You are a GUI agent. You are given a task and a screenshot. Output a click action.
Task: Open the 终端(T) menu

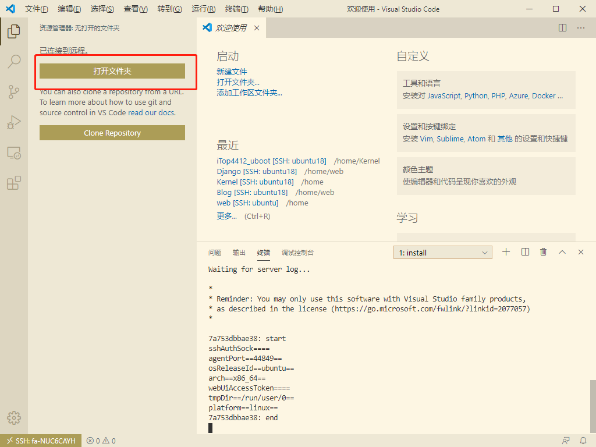236,9
